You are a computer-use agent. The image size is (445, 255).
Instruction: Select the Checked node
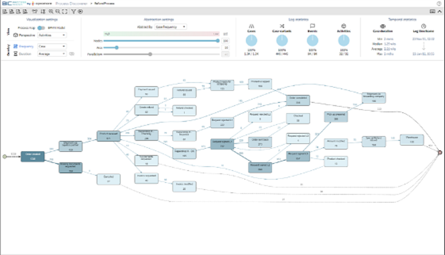click(x=298, y=118)
